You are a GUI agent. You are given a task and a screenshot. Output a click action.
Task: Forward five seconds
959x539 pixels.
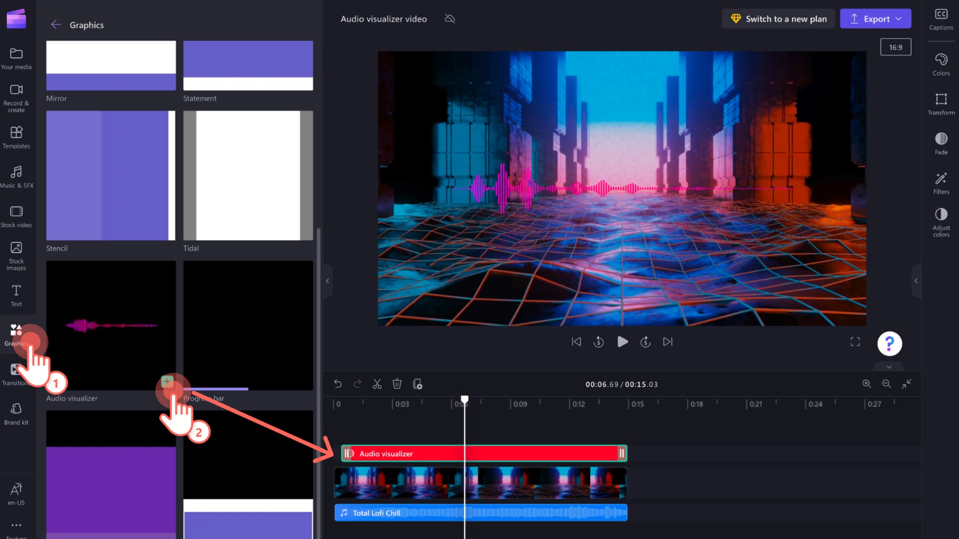[645, 341]
